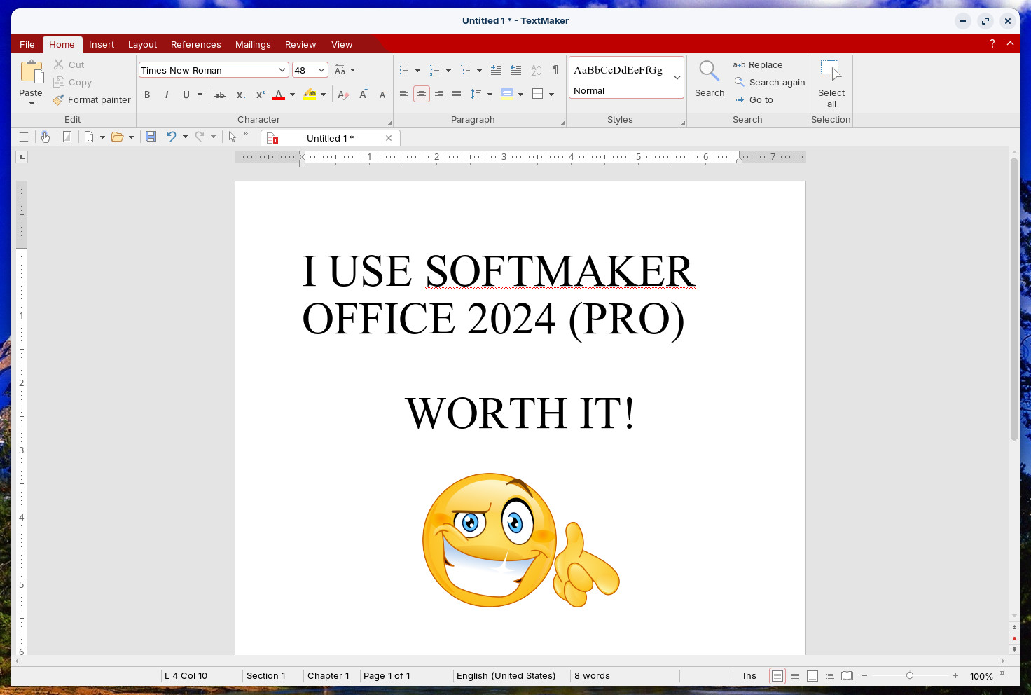Click the Copy command
This screenshot has width=1031, height=695.
coord(72,82)
